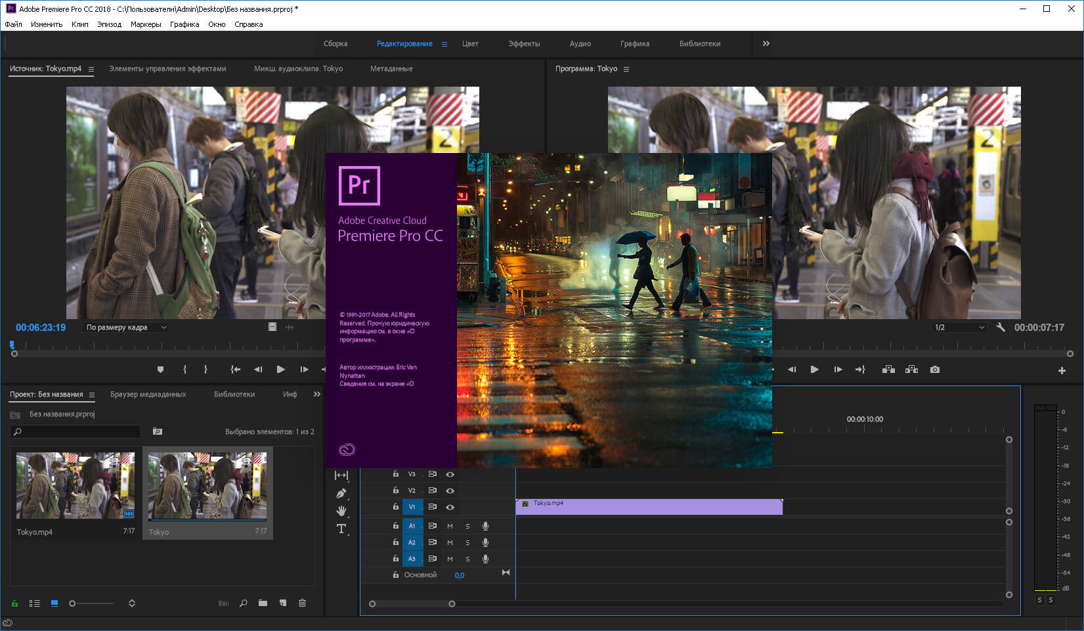
Task: Step back one frame in Source monitor
Action: (x=258, y=370)
